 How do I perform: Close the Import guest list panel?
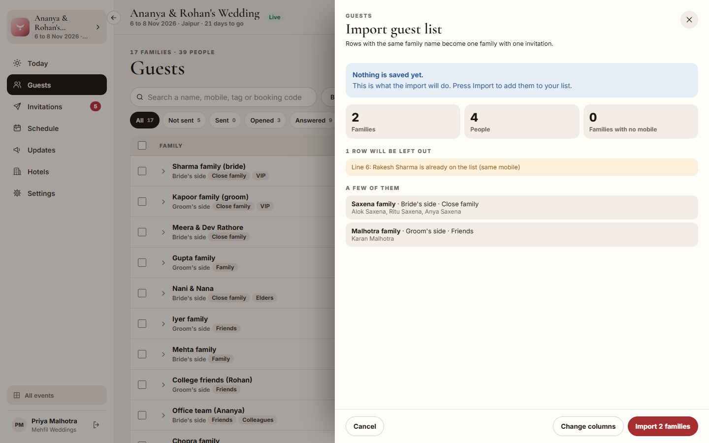(689, 20)
